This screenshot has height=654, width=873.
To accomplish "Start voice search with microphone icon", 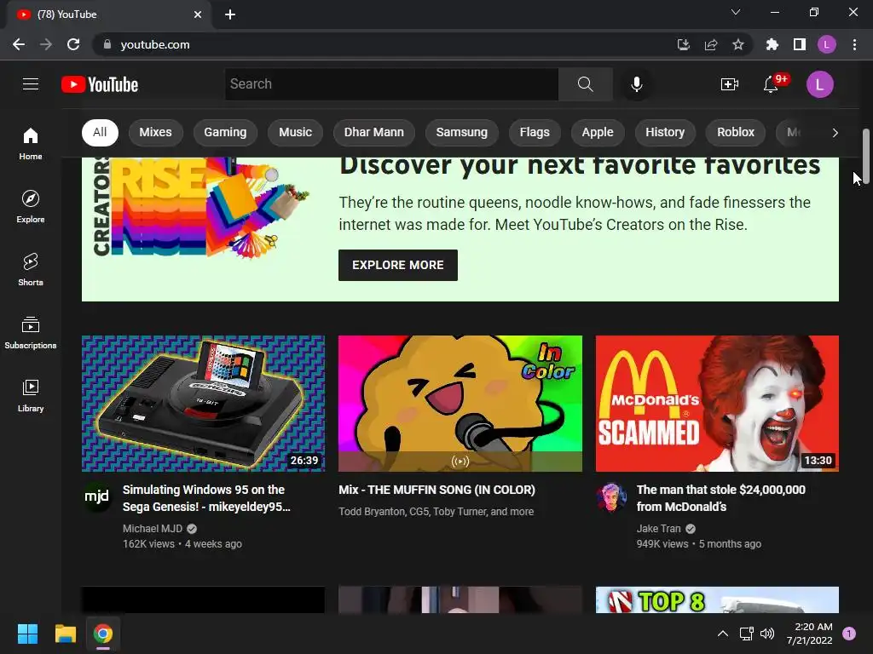I will (636, 84).
